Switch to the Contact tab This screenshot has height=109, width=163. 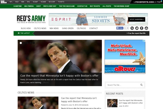[x=93, y=28]
